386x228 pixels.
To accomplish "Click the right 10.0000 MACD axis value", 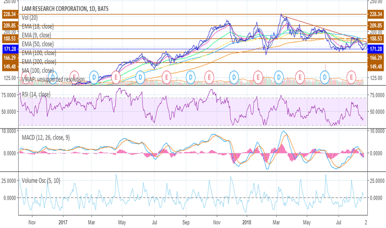I will 377,131.
